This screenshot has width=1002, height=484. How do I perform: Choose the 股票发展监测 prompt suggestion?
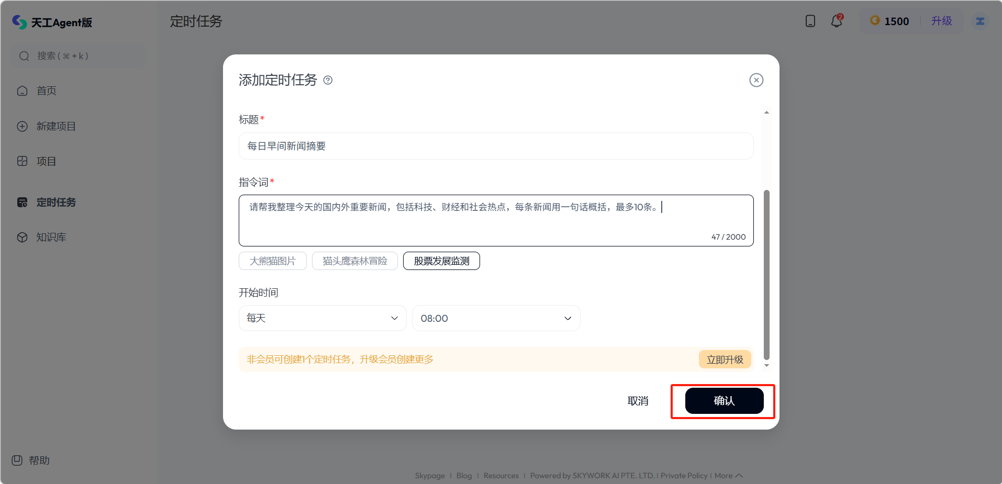click(x=441, y=261)
